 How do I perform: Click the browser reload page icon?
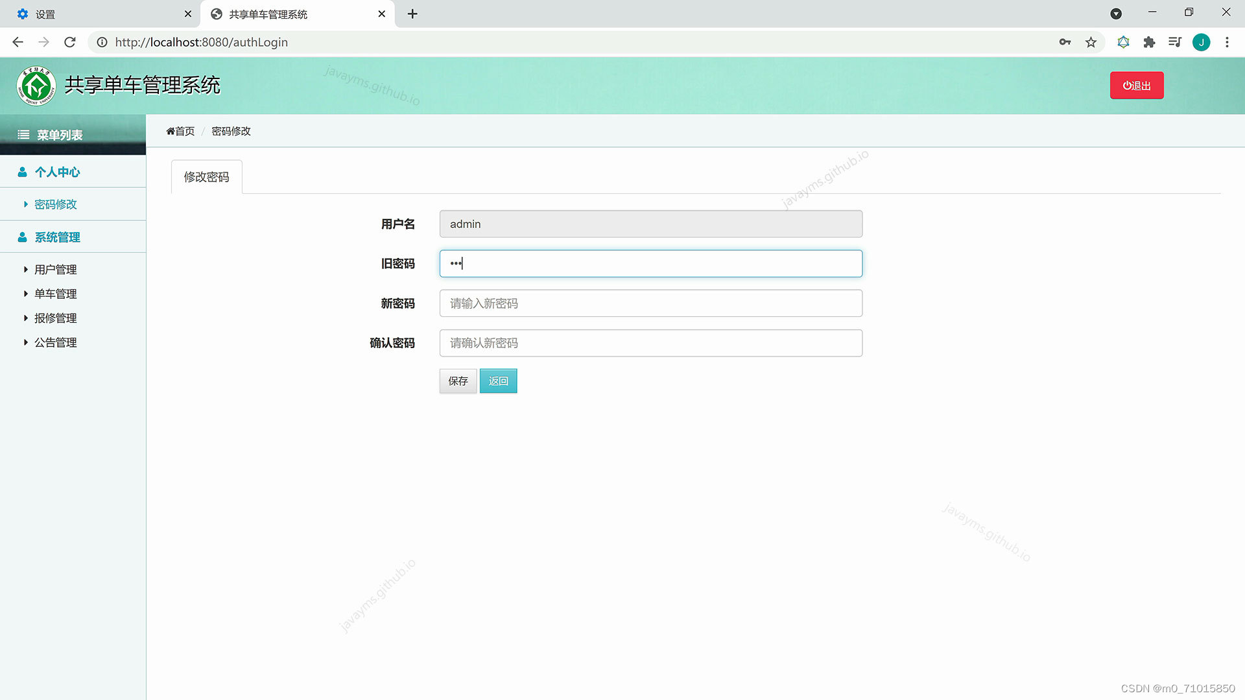tap(70, 42)
